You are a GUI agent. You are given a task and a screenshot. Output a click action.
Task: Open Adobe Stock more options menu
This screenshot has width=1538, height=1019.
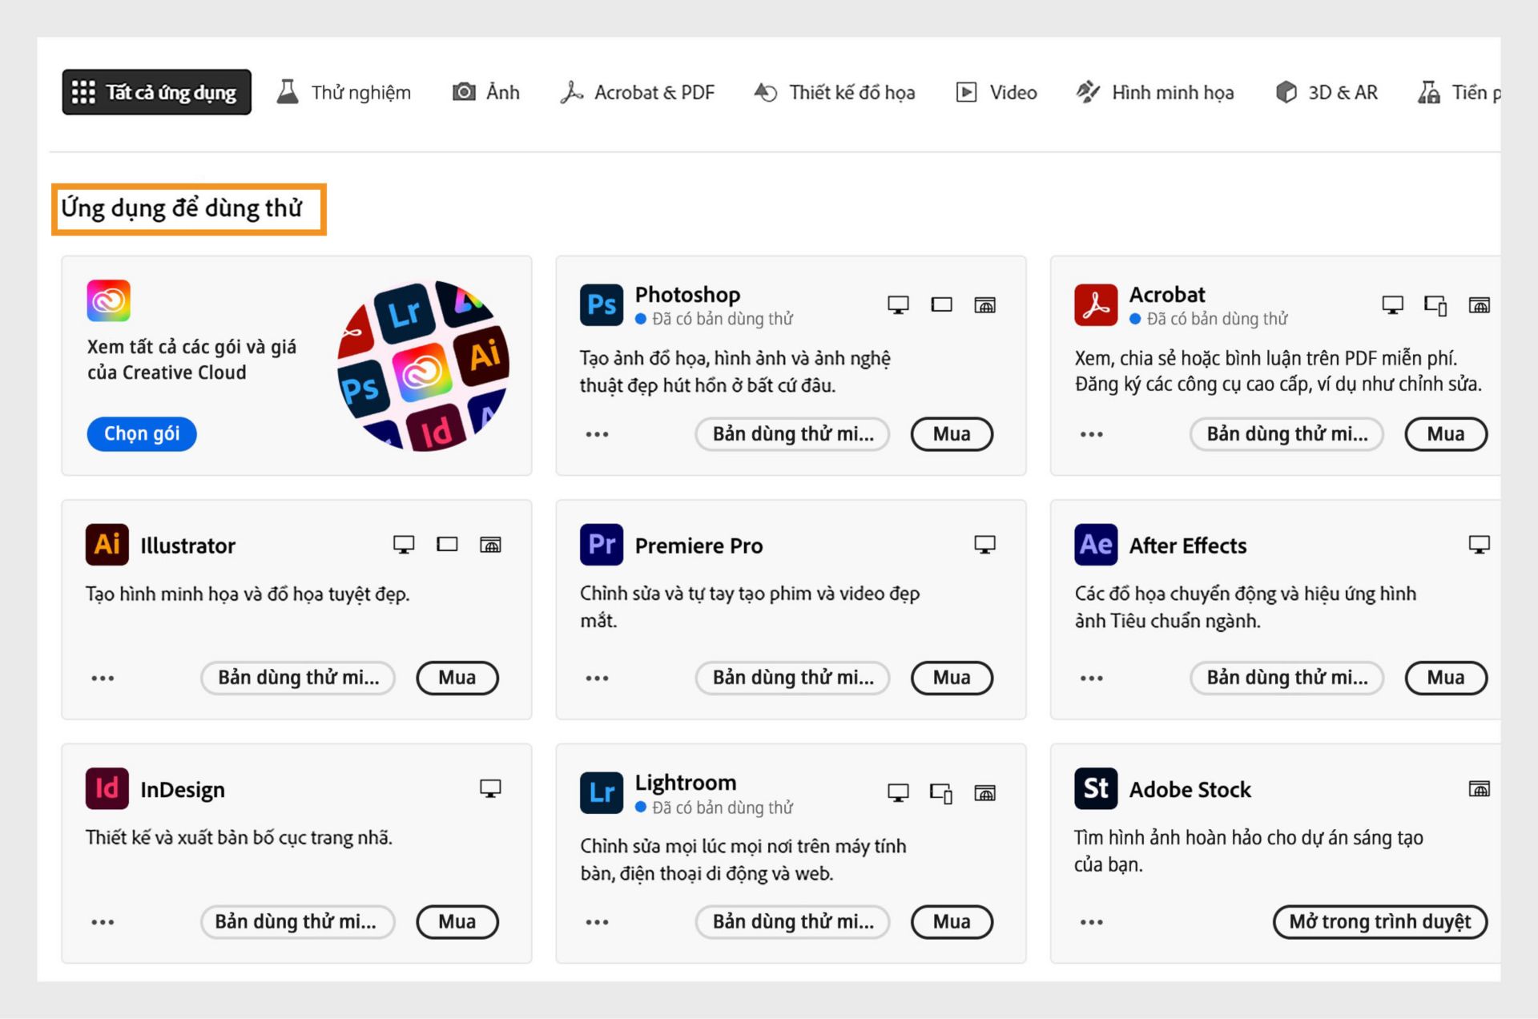pyautogui.click(x=1091, y=922)
